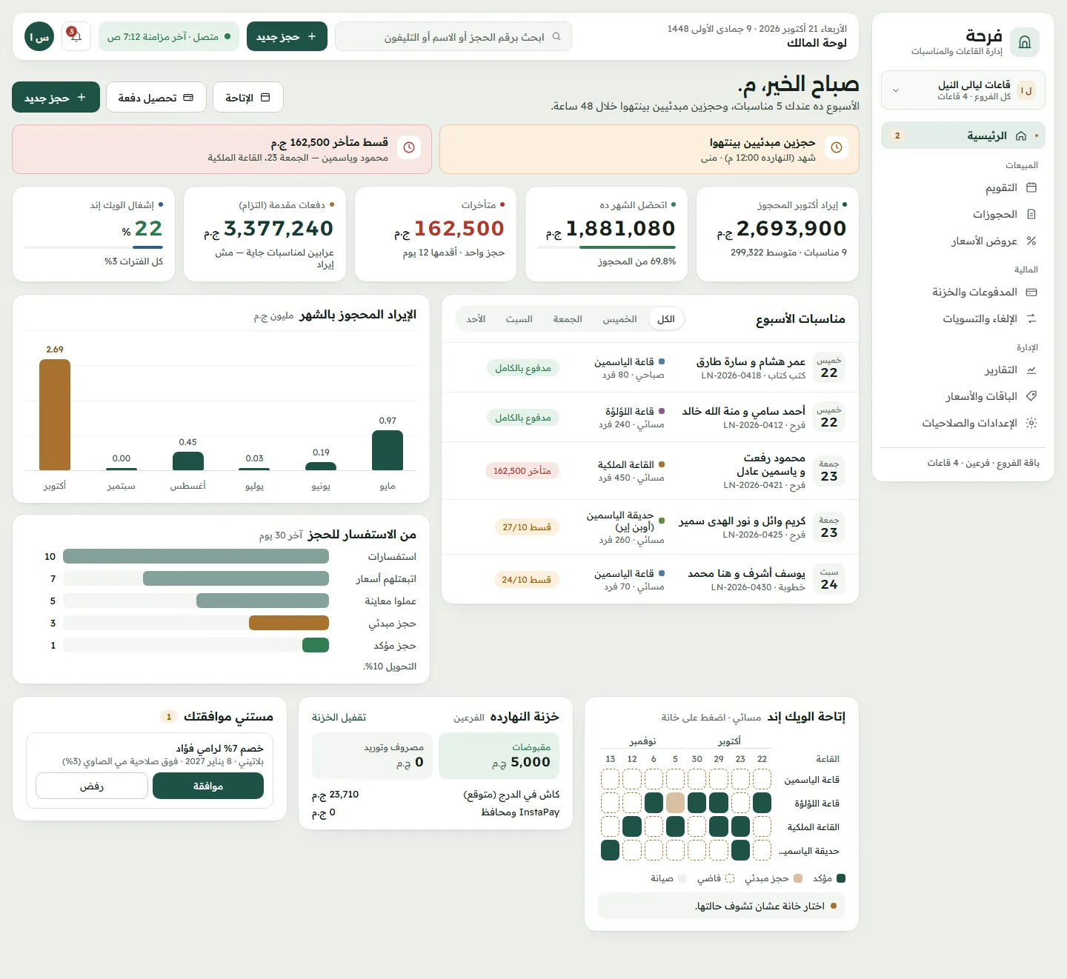Toggle الفرعين scope in خزنة النهارده
The width and height of the screenshot is (1067, 979).
[469, 718]
